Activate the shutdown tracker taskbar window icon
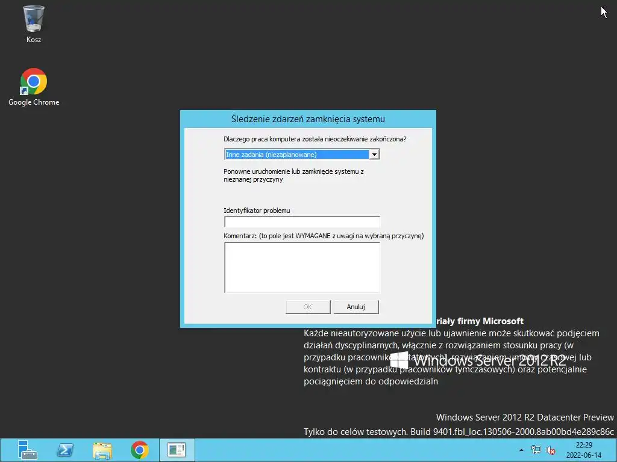This screenshot has height=462, width=617. (x=177, y=450)
